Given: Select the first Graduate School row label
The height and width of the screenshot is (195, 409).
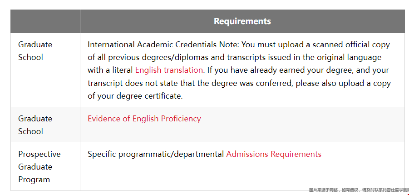Looking at the screenshot, I should (x=35, y=51).
